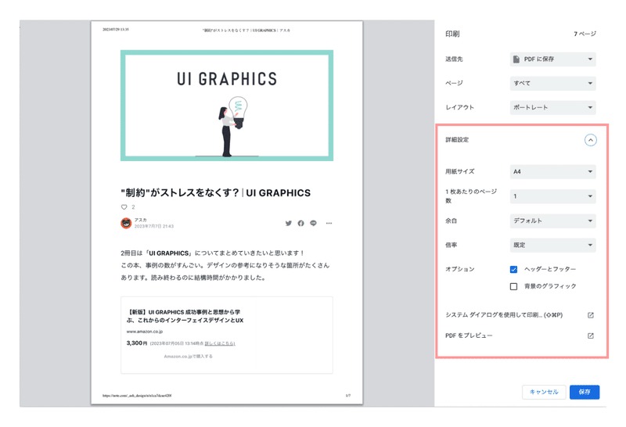Click the www.amazon.co.jp text in card
This screenshot has width=626, height=427.
point(145,332)
